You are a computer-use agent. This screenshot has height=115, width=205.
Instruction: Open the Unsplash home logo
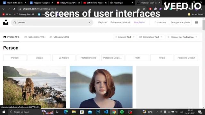pyautogui.click(x=6, y=22)
